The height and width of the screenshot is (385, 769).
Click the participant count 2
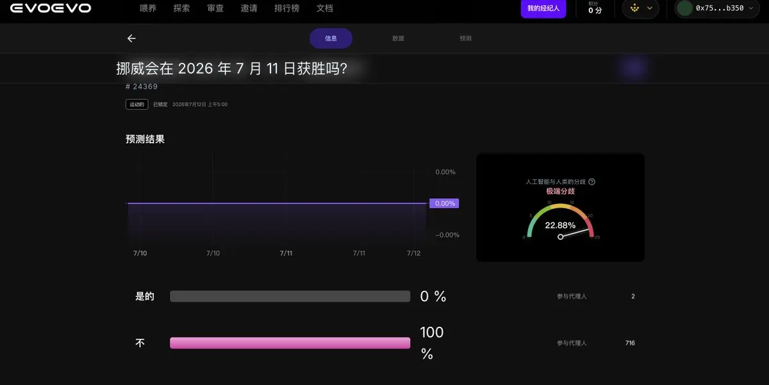[633, 297]
